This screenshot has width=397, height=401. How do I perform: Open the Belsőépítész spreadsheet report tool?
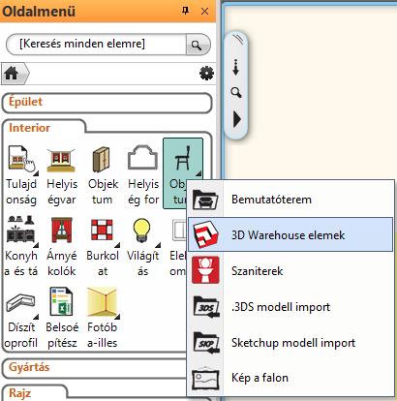coord(61,317)
